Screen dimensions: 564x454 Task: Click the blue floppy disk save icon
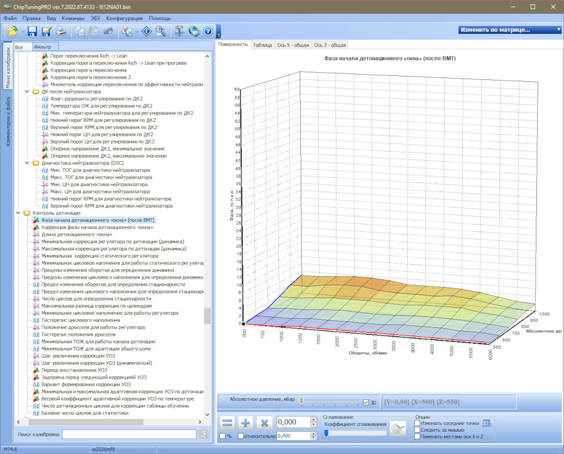click(x=32, y=31)
